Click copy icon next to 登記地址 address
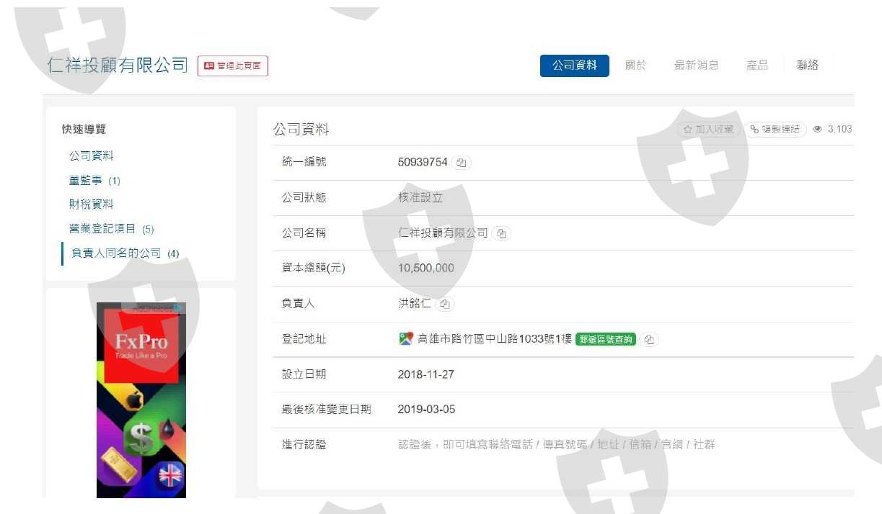The width and height of the screenshot is (882, 514). coord(649,340)
